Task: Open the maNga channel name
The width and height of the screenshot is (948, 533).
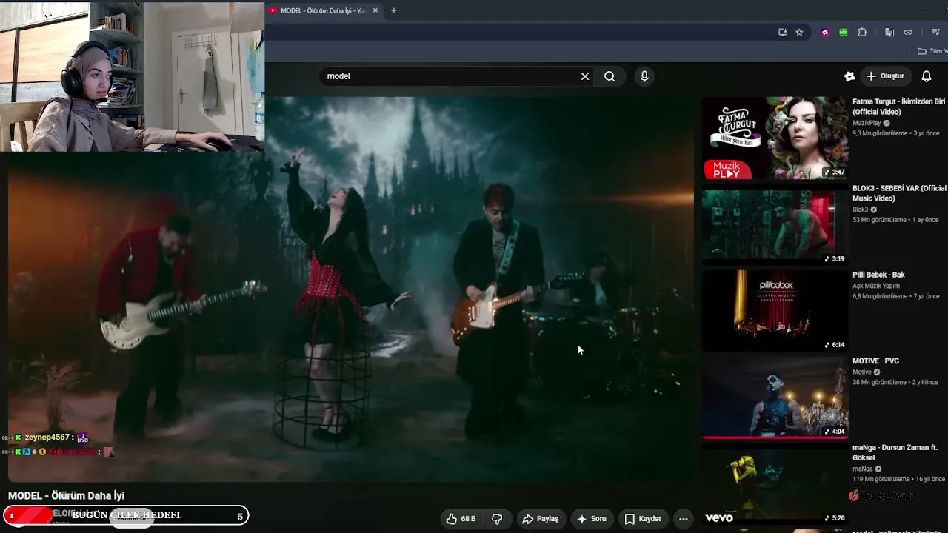Action: (862, 469)
